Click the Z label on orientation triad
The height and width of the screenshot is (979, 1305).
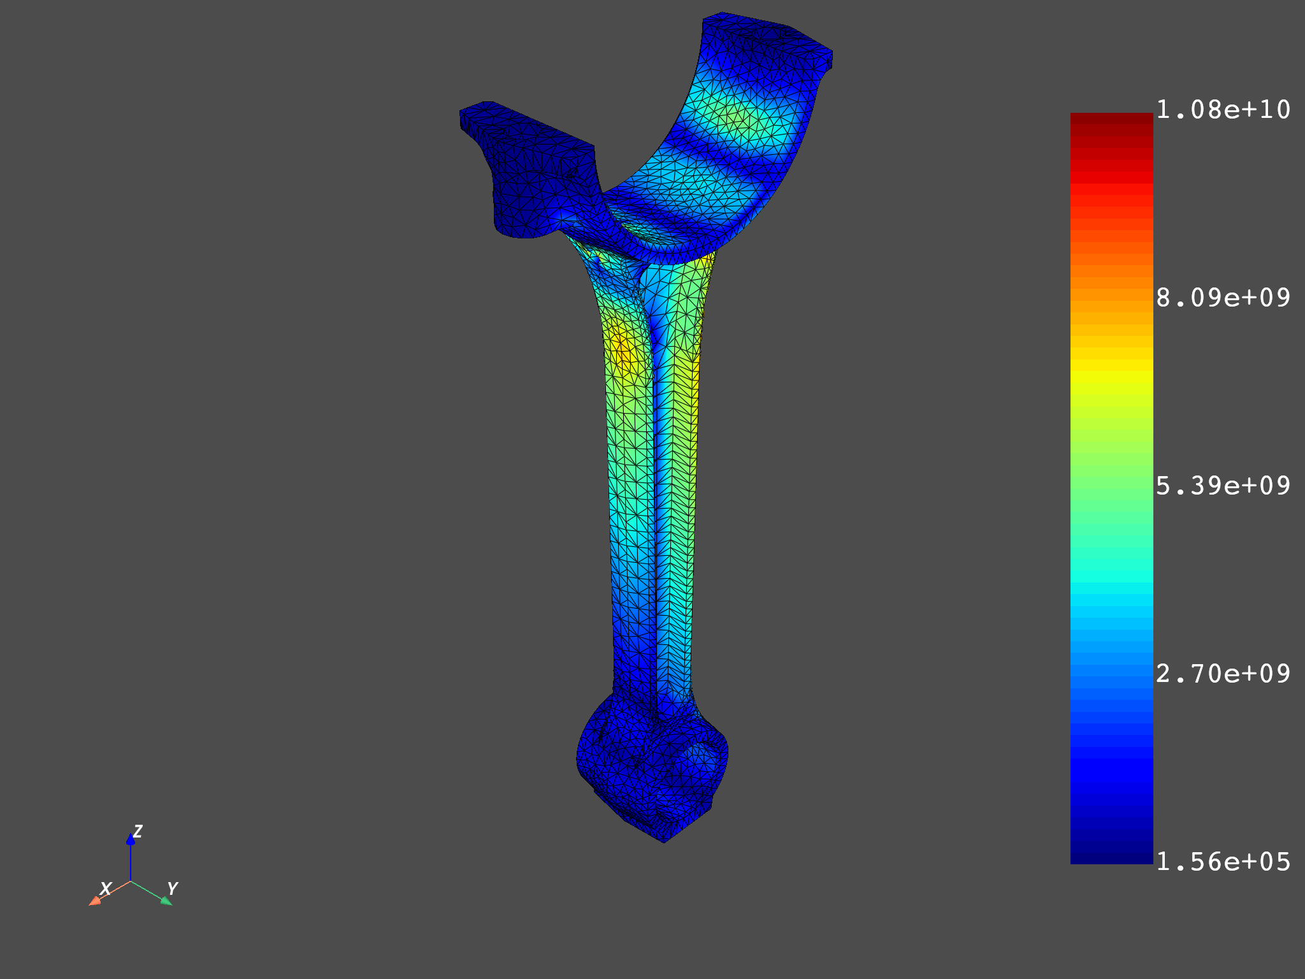(x=138, y=831)
